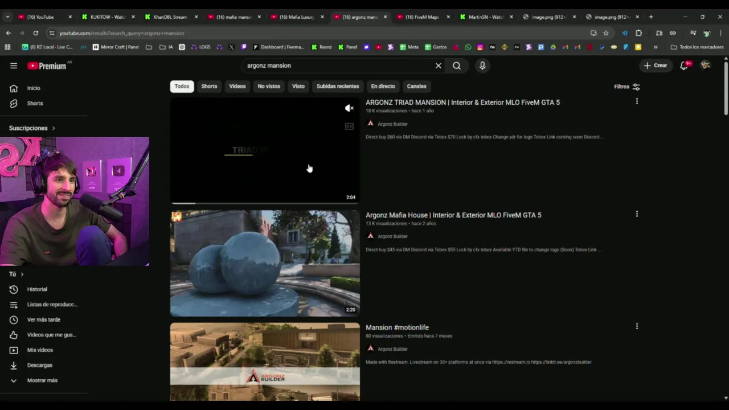Viewport: 729px width, 410px height.
Task: Click the YouTube Premium logo
Action: point(47,65)
